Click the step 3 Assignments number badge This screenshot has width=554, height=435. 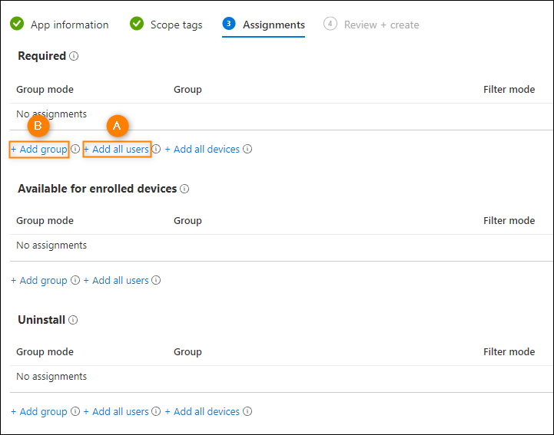(229, 24)
